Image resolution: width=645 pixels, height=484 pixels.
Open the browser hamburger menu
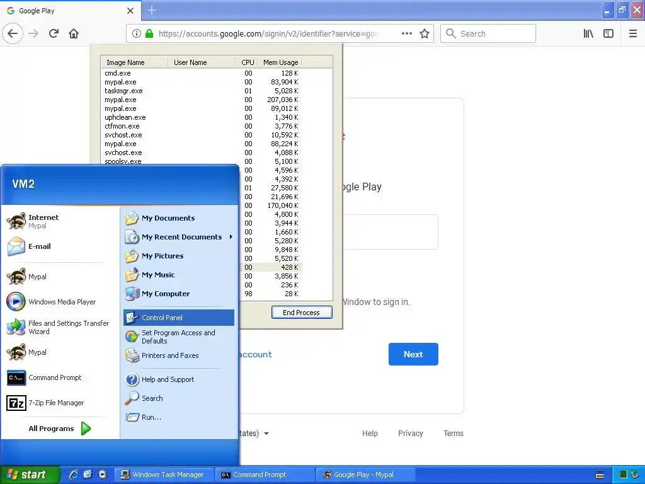coord(633,34)
